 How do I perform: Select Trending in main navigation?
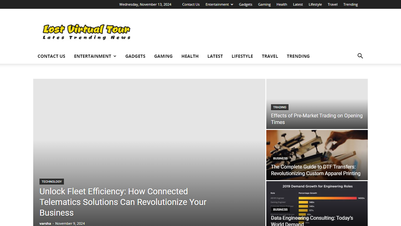(298, 56)
